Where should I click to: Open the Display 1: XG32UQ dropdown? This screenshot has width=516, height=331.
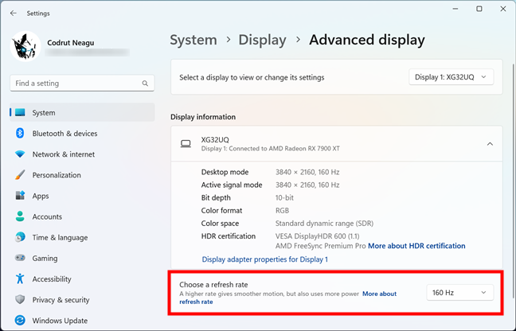[451, 77]
